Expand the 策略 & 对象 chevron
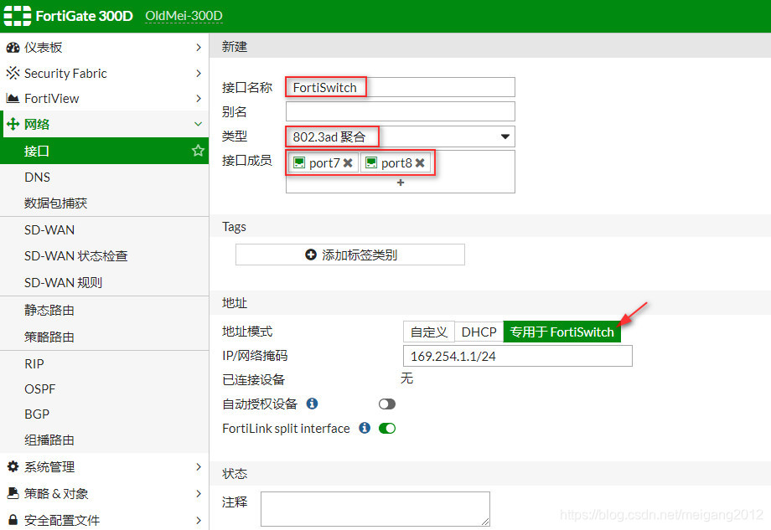The height and width of the screenshot is (530, 771). (x=198, y=493)
